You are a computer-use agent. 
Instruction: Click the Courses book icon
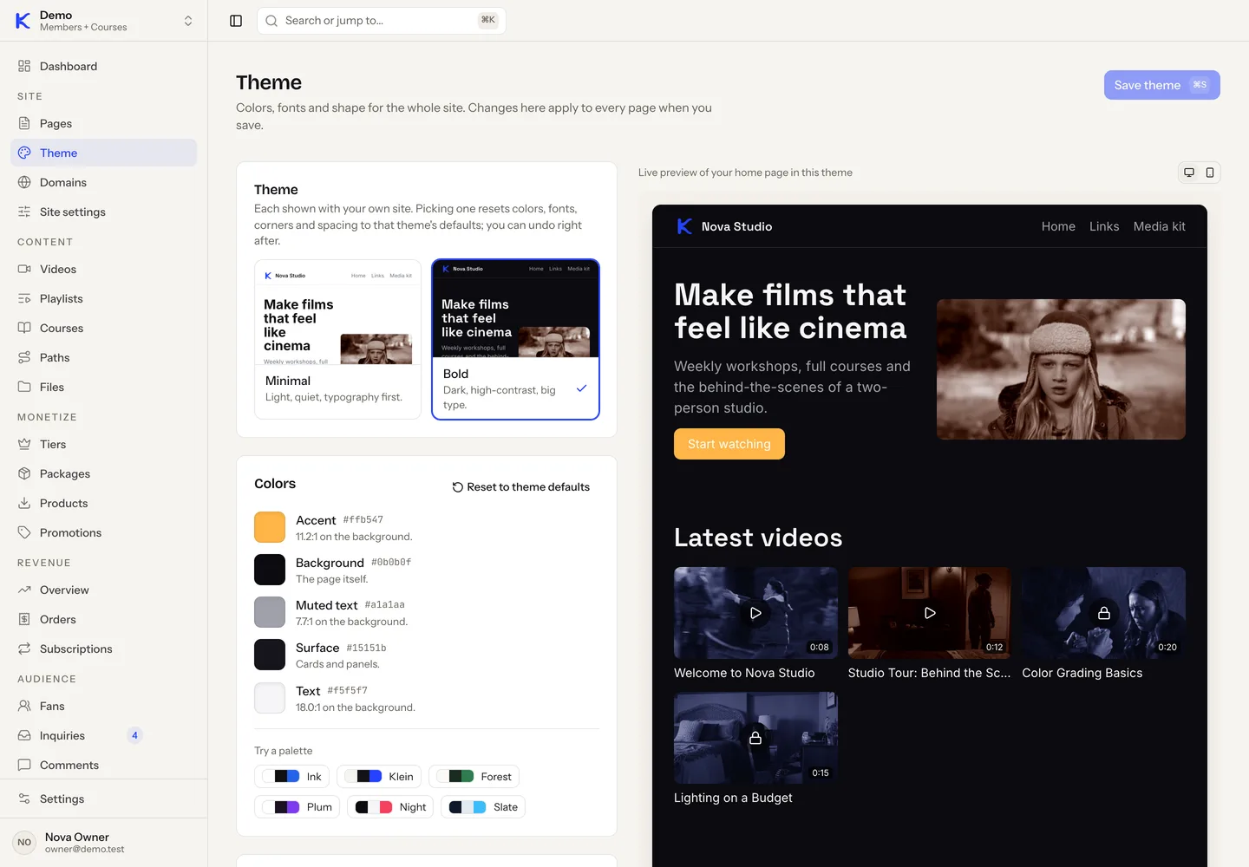[24, 328]
